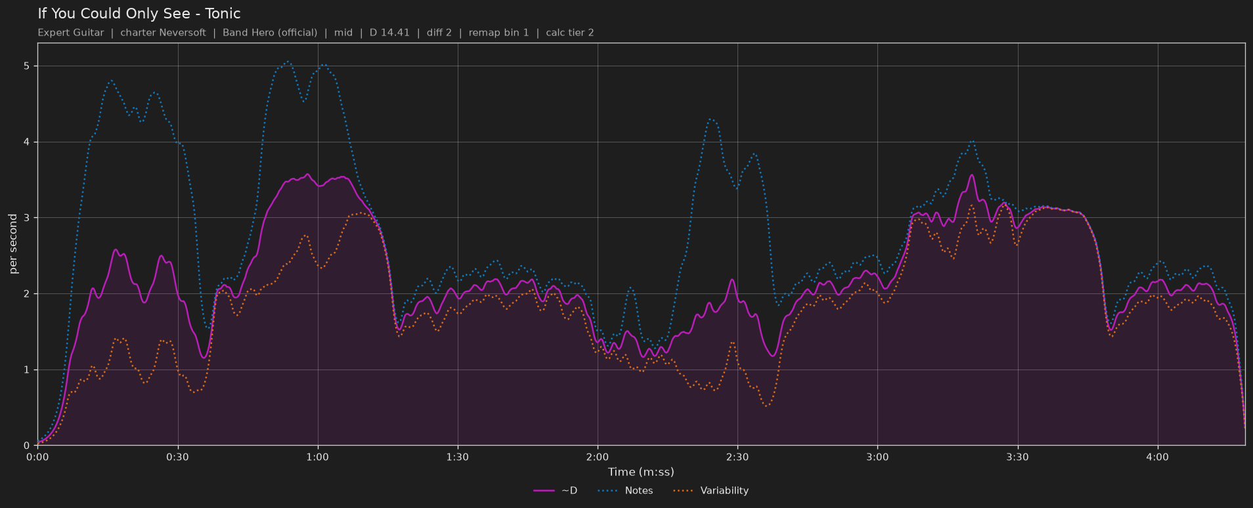Click the '0:00' x-axis tick label
The image size is (1253, 508).
[x=37, y=457]
